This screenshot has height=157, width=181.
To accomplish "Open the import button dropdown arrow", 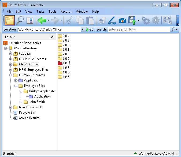I will (139, 21).
